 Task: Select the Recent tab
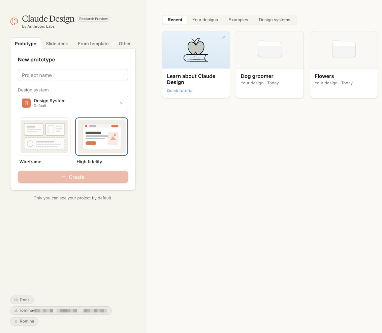pyautogui.click(x=175, y=20)
